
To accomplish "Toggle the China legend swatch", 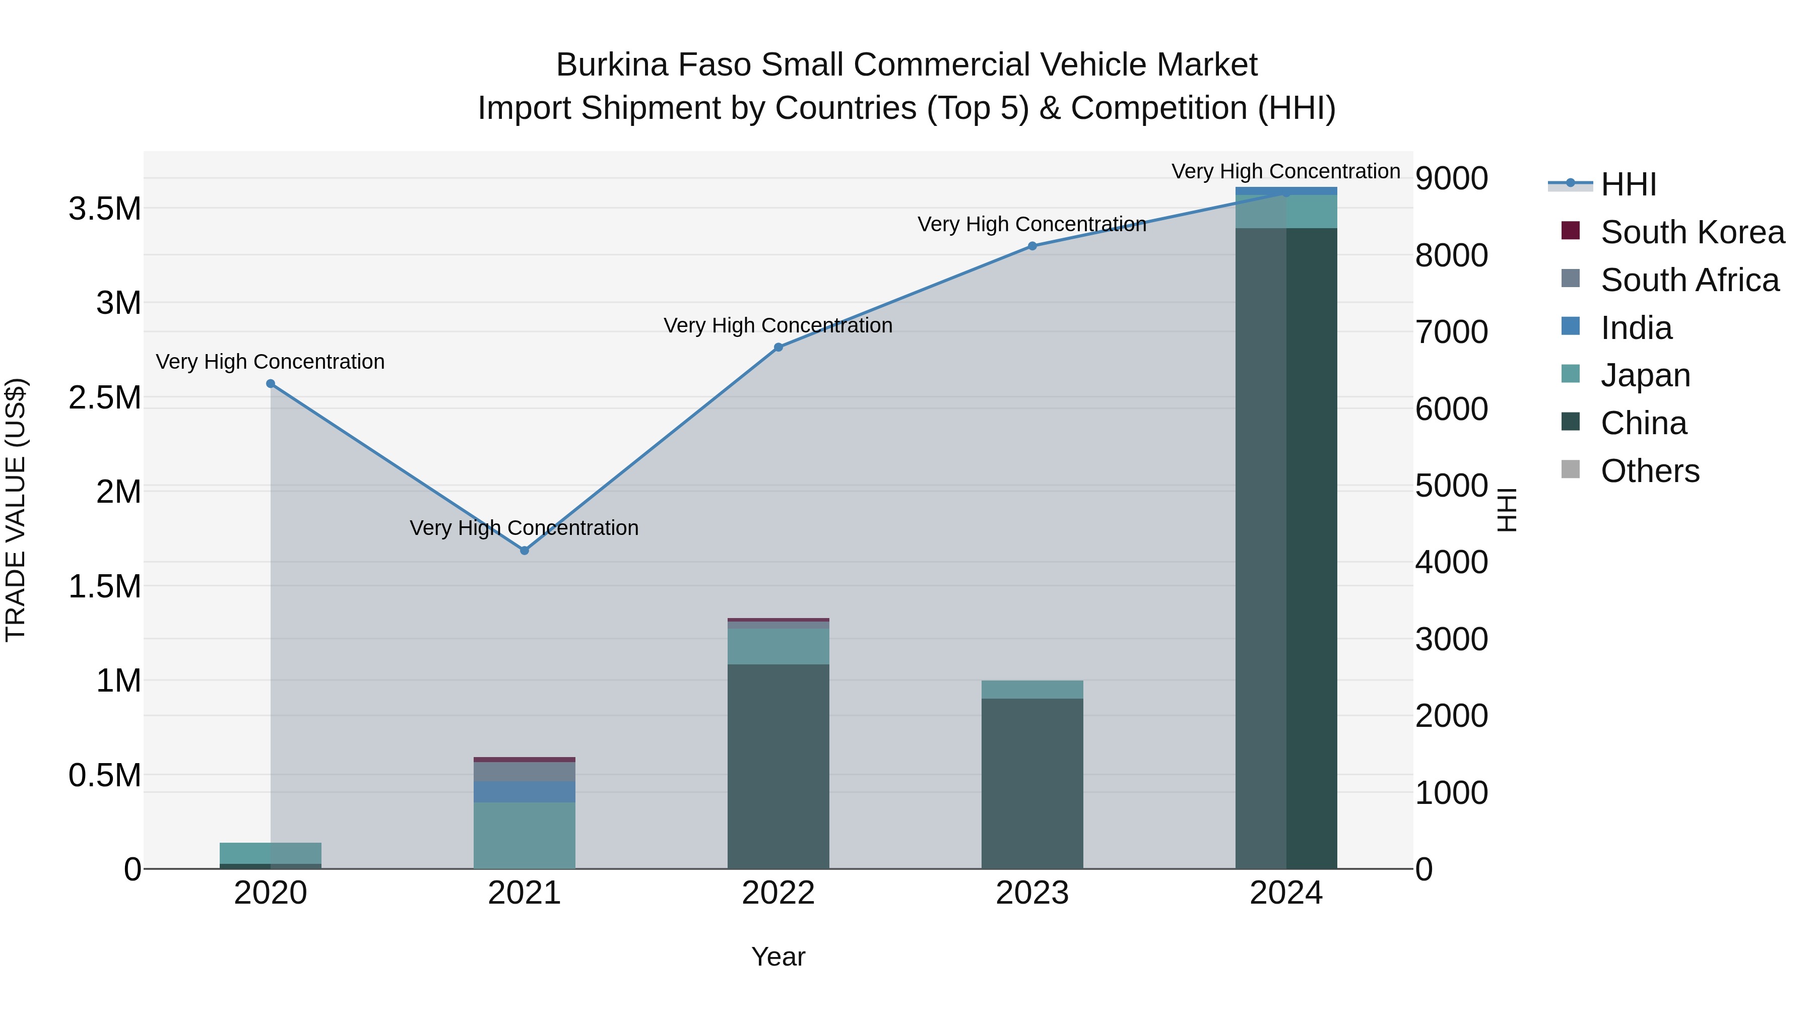I will coord(1570,422).
